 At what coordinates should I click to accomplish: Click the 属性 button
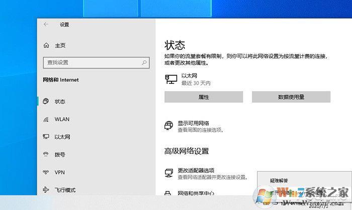click(204, 97)
